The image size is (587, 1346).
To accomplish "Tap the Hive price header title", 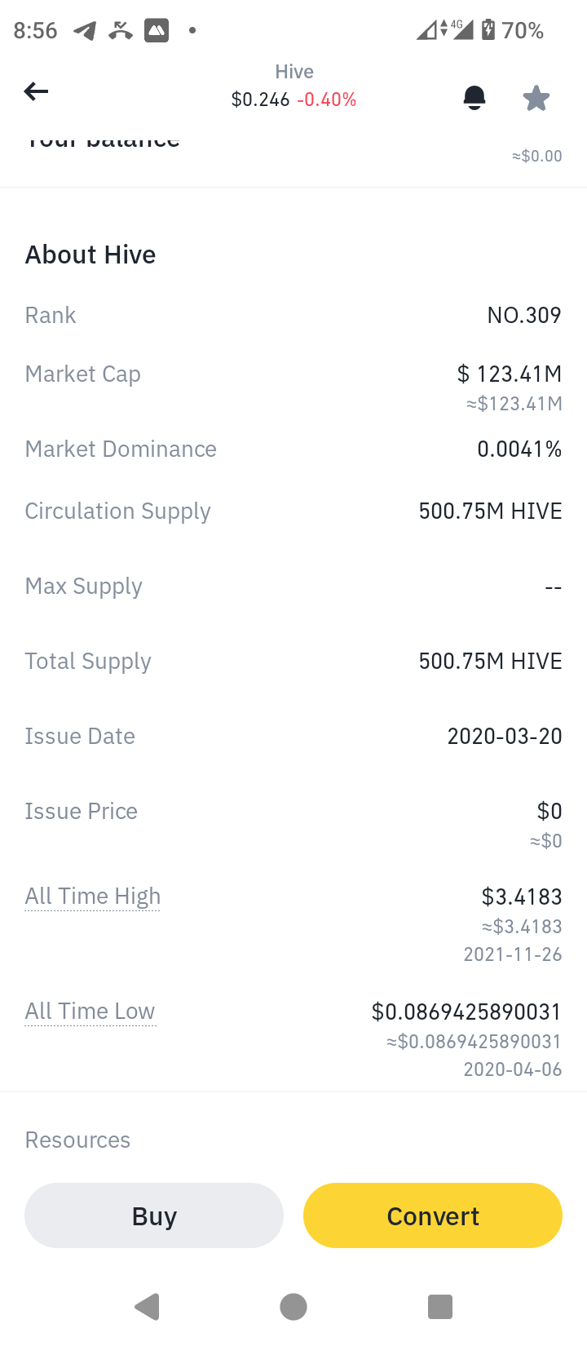I will pos(294,72).
